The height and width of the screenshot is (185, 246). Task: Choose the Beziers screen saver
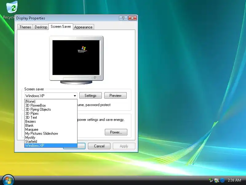click(x=51, y=121)
